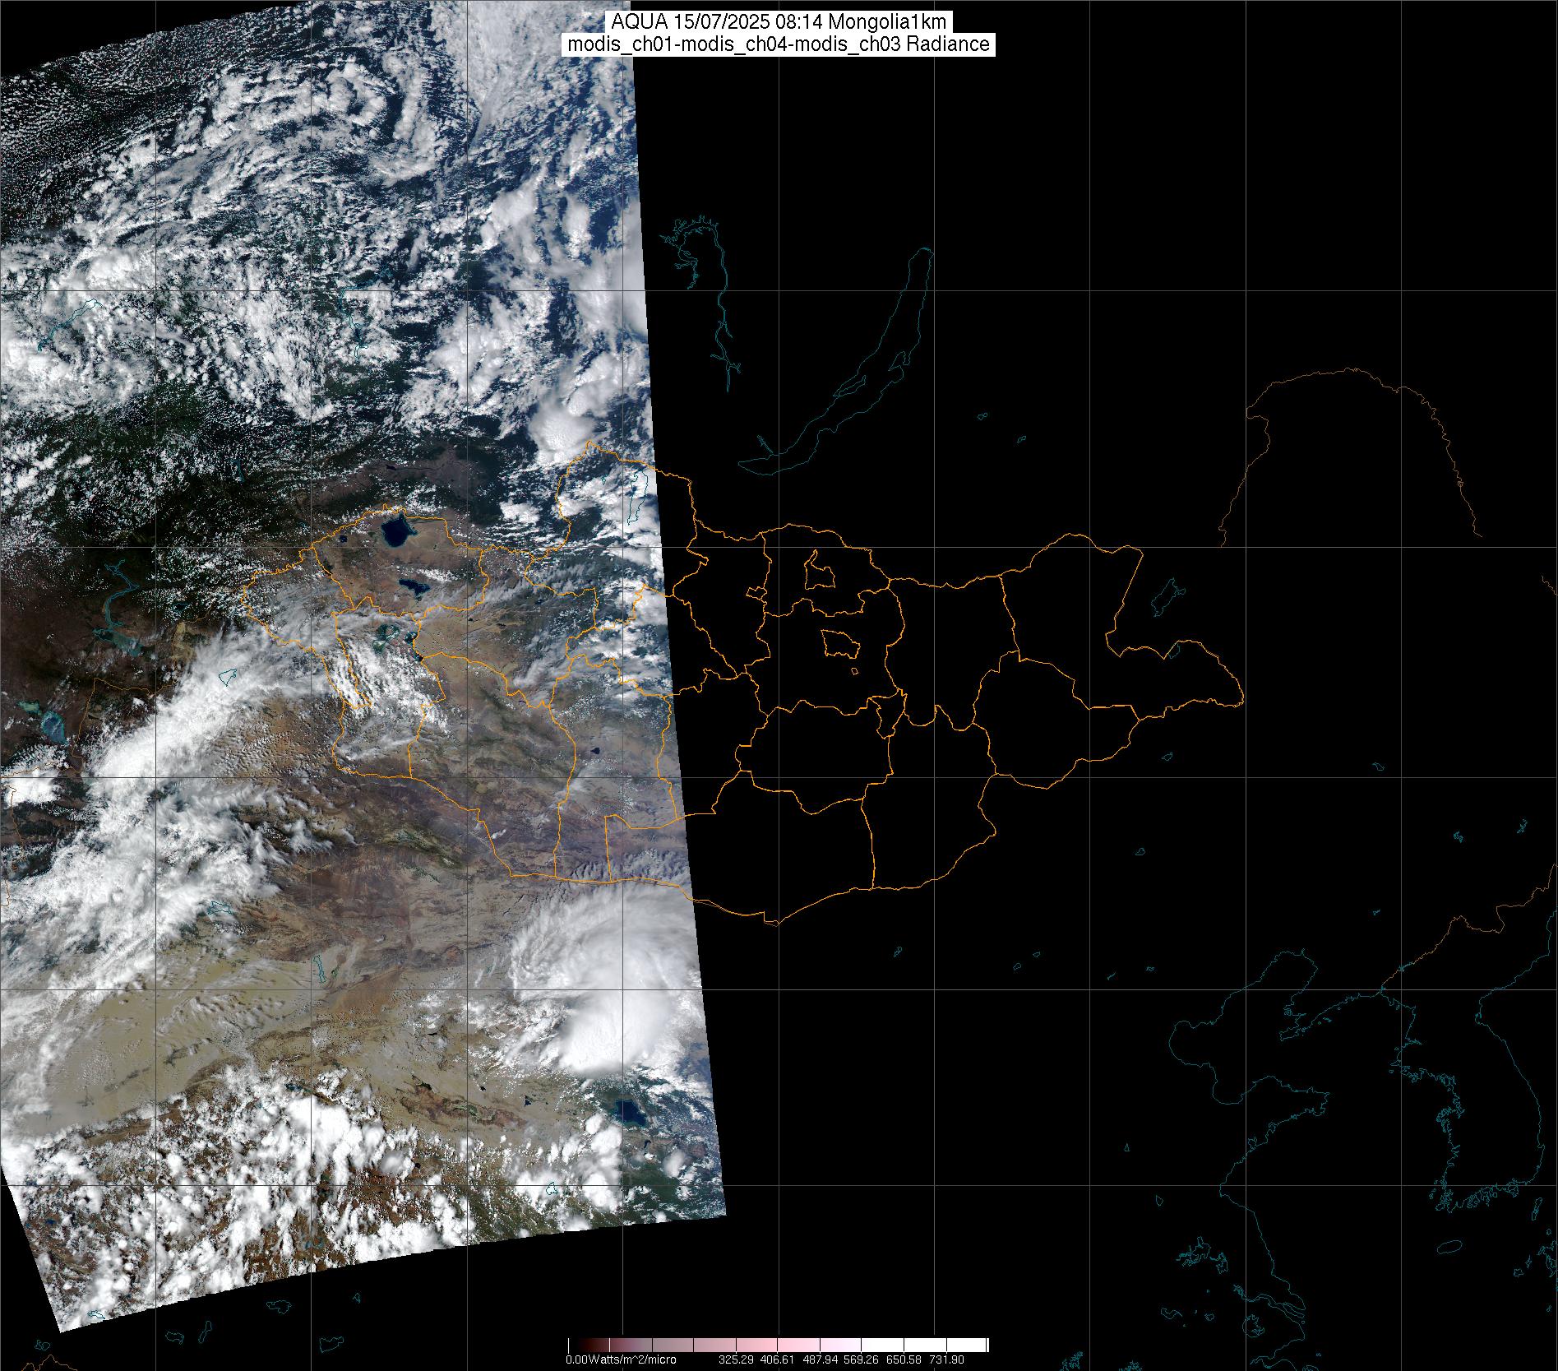Click the '650.58' scale value
The height and width of the screenshot is (1371, 1558).
coord(904,1360)
